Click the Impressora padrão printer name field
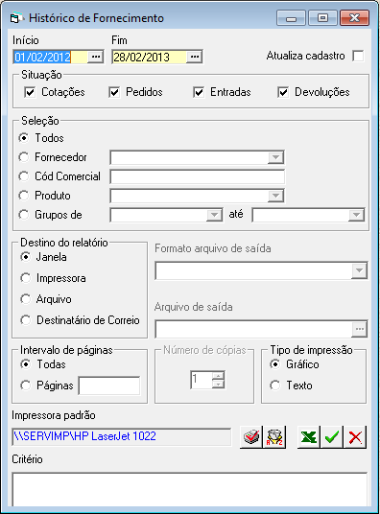The height and width of the screenshot is (514, 380). coord(122,437)
